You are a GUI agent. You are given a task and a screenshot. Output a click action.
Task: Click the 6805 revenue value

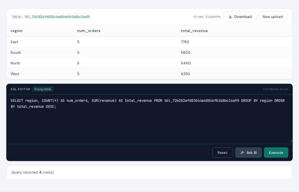[x=186, y=52]
